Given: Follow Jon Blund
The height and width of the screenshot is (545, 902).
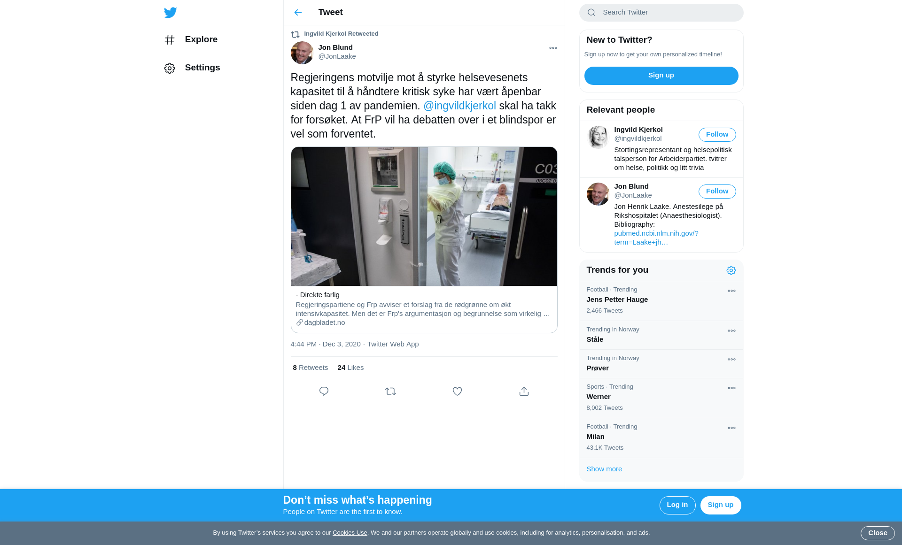Looking at the screenshot, I should click(x=717, y=192).
